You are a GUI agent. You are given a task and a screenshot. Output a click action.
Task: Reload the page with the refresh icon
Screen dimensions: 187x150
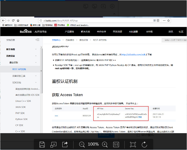tap(13, 20)
